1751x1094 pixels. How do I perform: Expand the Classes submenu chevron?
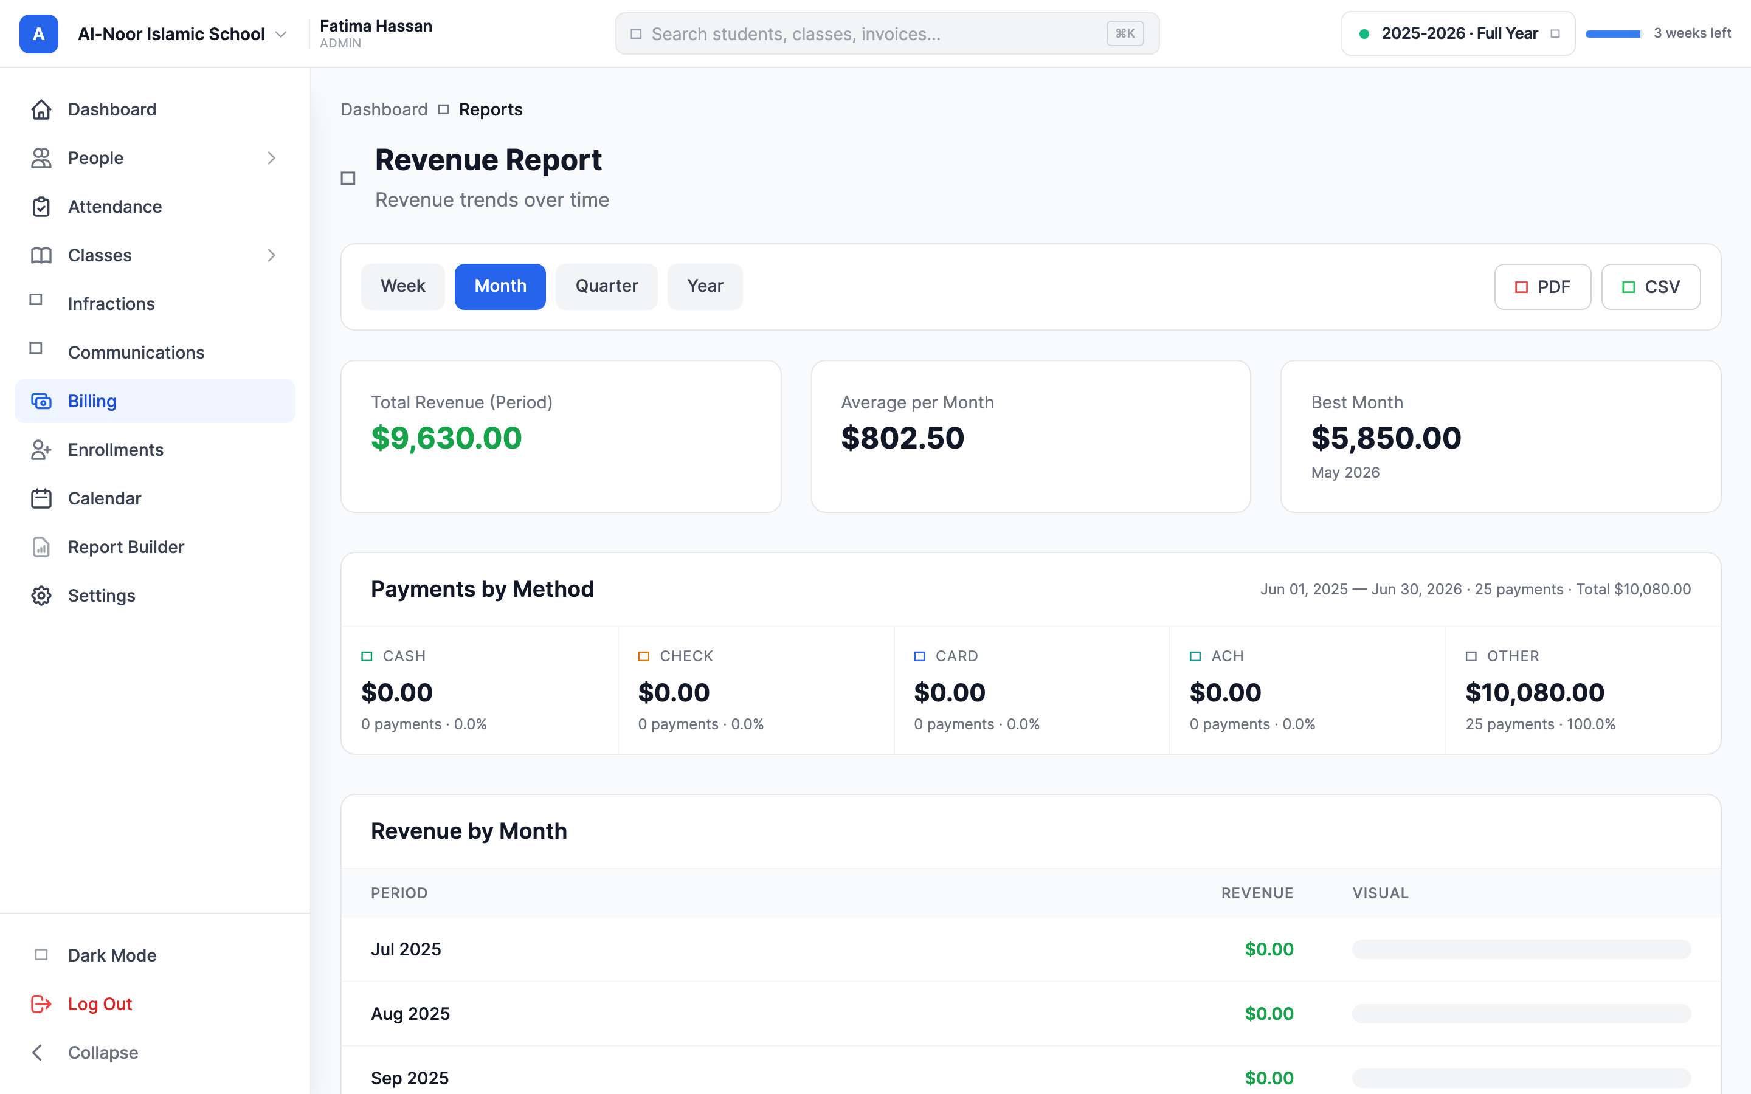(x=271, y=255)
